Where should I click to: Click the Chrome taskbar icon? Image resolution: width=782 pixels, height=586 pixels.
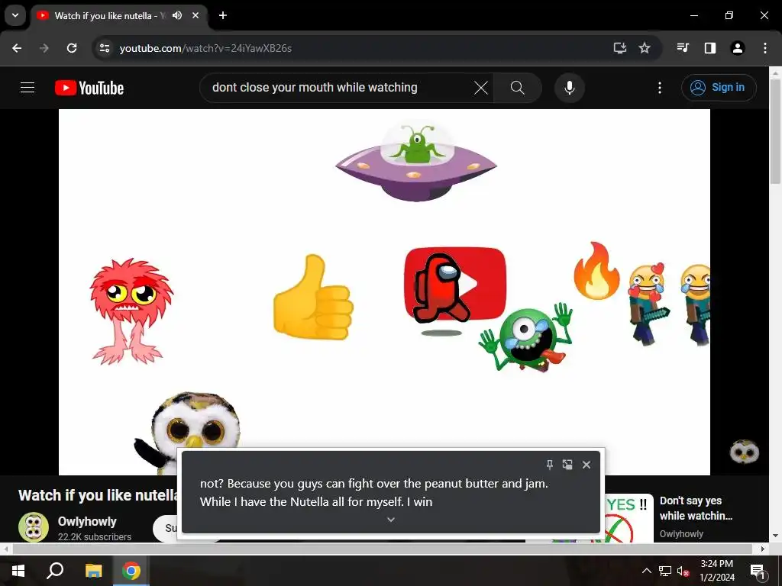pos(131,571)
